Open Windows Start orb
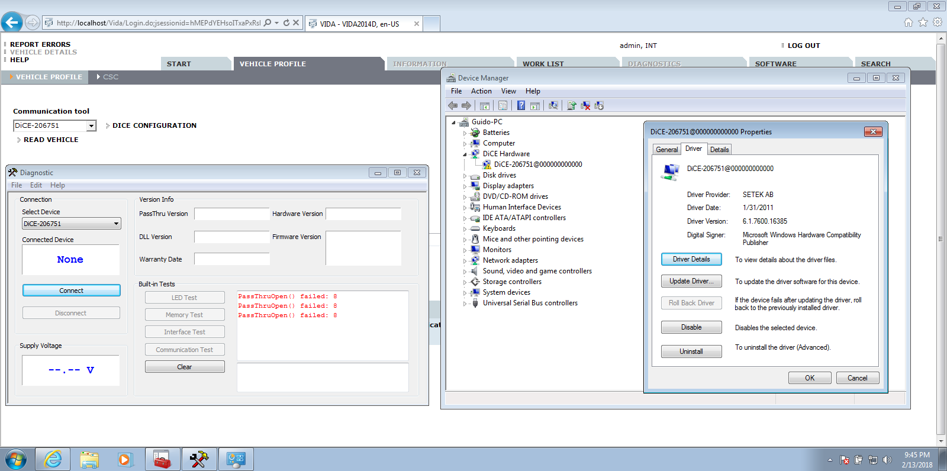The width and height of the screenshot is (947, 471). point(16,459)
